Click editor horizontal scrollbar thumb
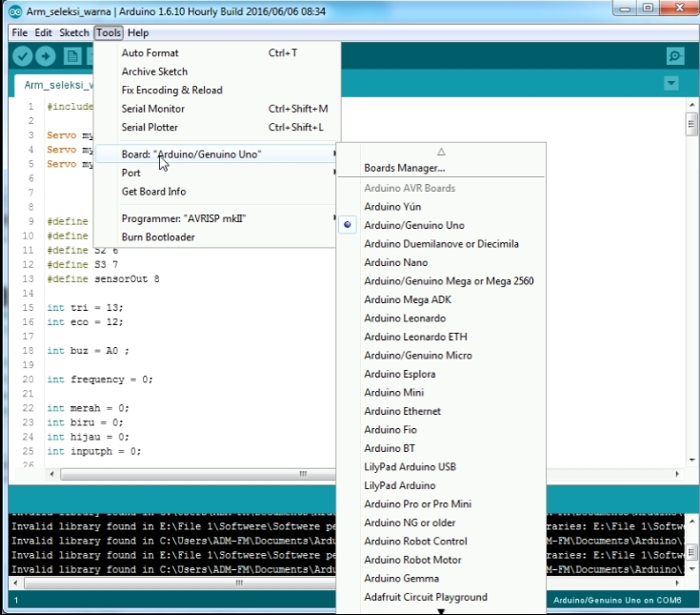 (198, 474)
